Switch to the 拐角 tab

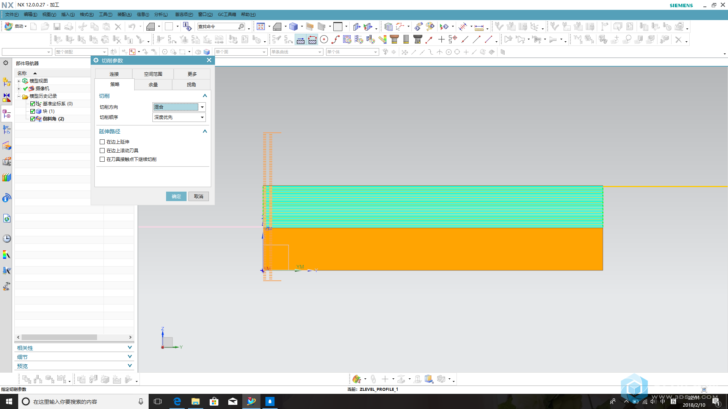coord(191,84)
